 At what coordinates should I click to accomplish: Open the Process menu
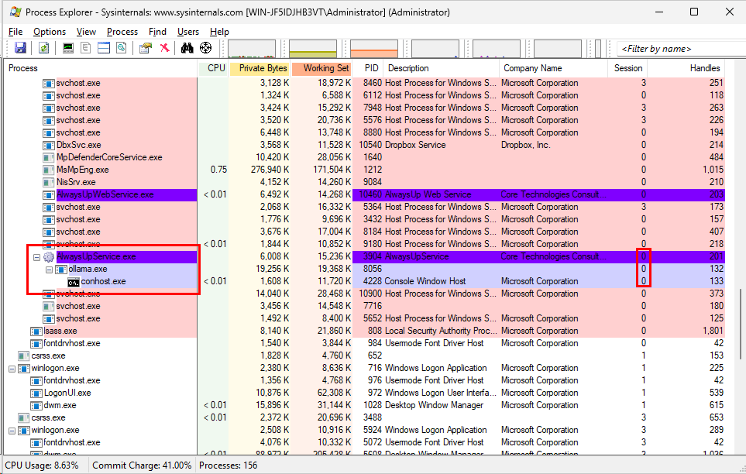tap(122, 32)
